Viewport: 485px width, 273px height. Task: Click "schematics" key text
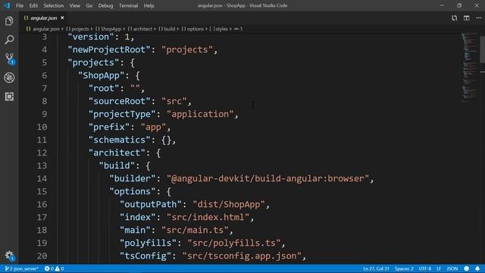pos(120,140)
